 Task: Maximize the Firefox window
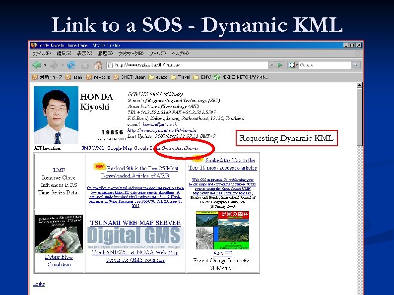point(352,45)
